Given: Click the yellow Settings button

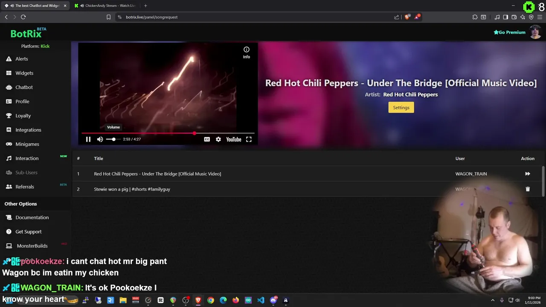Looking at the screenshot, I should coord(401,107).
